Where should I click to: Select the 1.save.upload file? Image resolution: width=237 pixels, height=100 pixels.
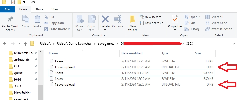point(131,67)
